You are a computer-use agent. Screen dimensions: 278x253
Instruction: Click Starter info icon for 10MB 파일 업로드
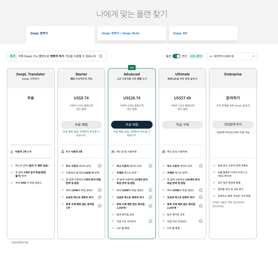click(100, 190)
